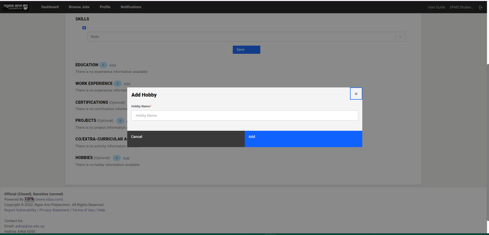Type in the Hobby Name field
Screen dimensions: 489x235
click(245, 115)
